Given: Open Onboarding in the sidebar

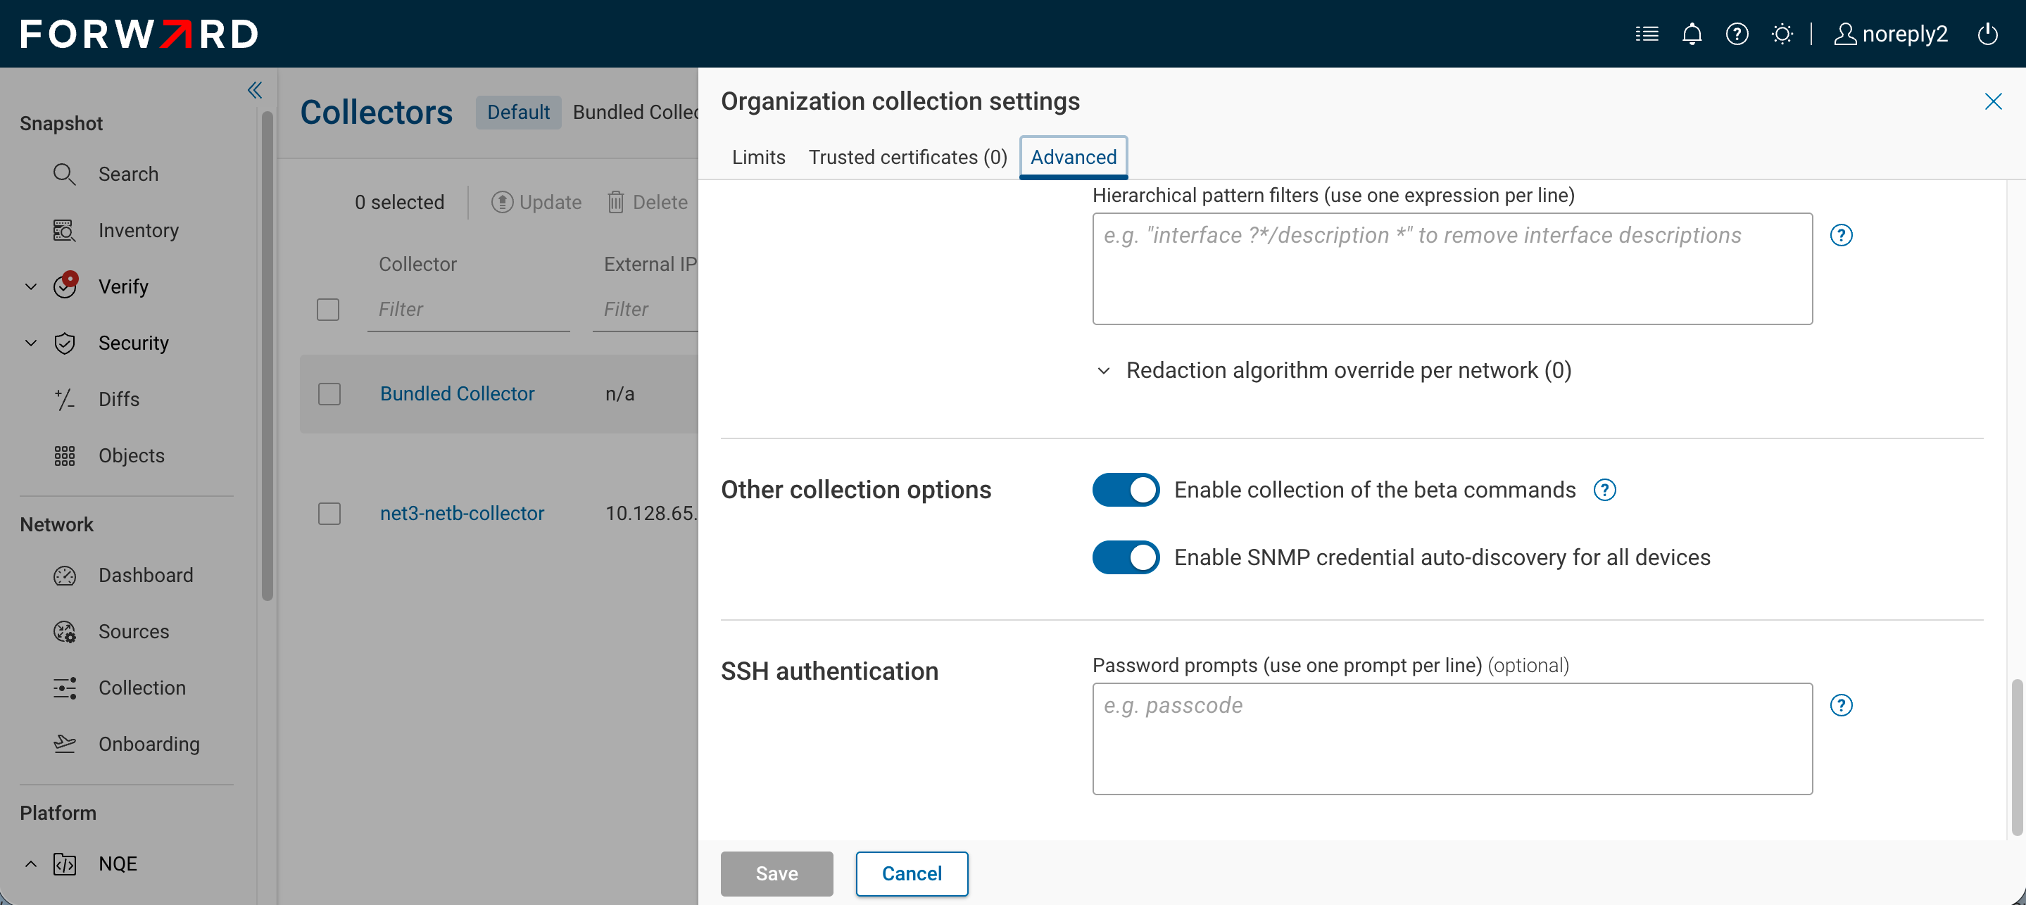Looking at the screenshot, I should [149, 744].
